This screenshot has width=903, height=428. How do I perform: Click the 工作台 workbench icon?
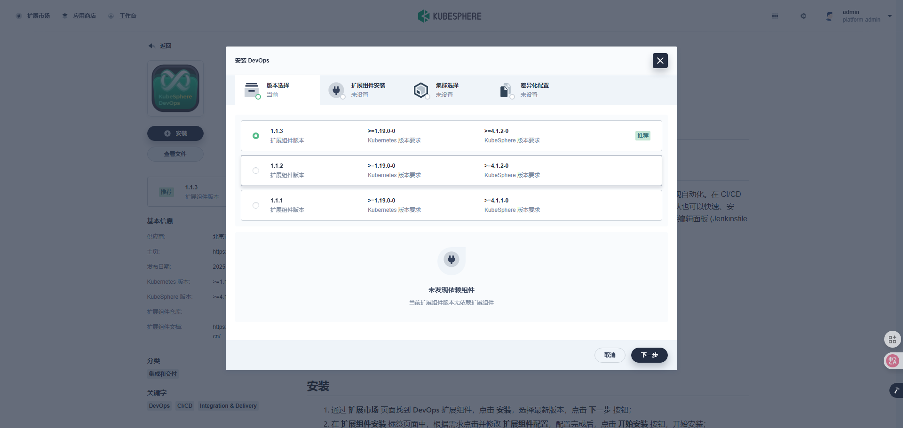pyautogui.click(x=111, y=16)
